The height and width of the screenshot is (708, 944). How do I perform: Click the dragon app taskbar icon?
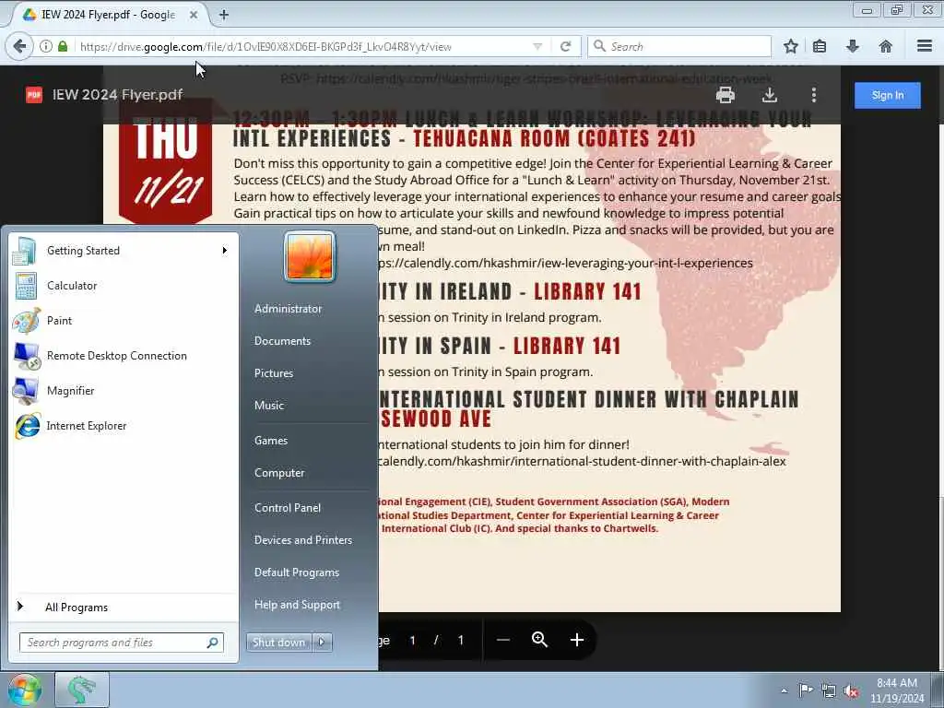click(82, 690)
